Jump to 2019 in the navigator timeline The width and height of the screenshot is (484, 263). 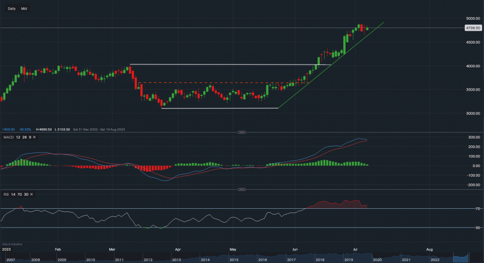(347, 260)
